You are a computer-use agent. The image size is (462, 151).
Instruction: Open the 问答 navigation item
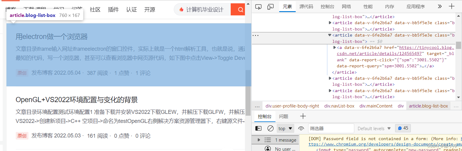[77, 10]
